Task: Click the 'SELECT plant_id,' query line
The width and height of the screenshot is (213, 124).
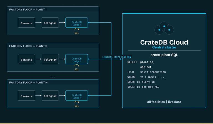Action: pyautogui.click(x=141, y=62)
